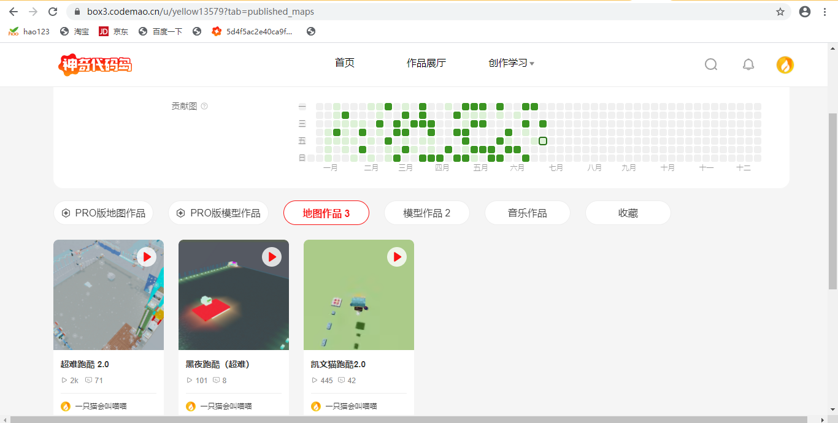This screenshot has width=838, height=423.
Task: Open the hao123 bookmark
Action: (x=29, y=31)
